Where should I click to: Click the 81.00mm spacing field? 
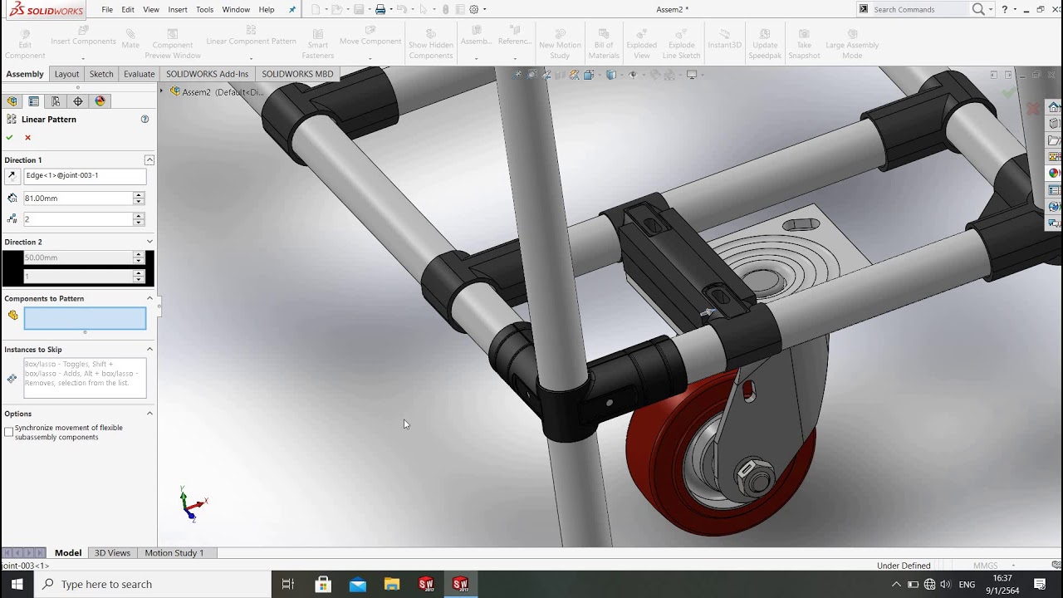point(78,199)
